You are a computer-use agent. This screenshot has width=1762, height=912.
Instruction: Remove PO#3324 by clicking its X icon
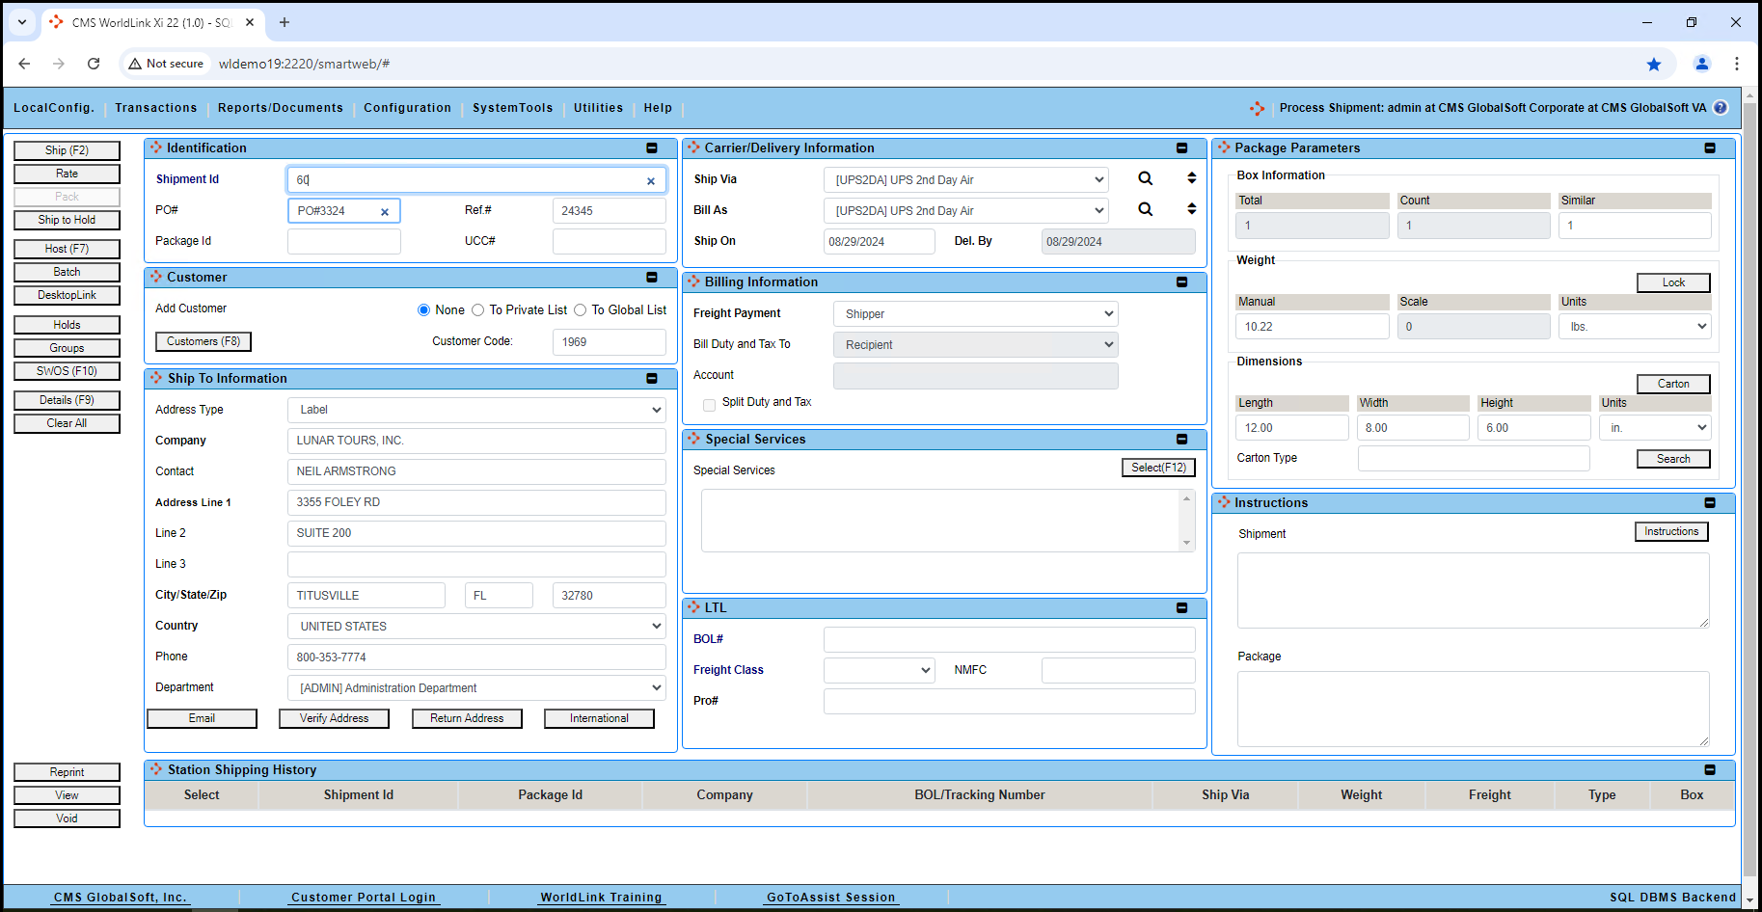click(x=385, y=210)
